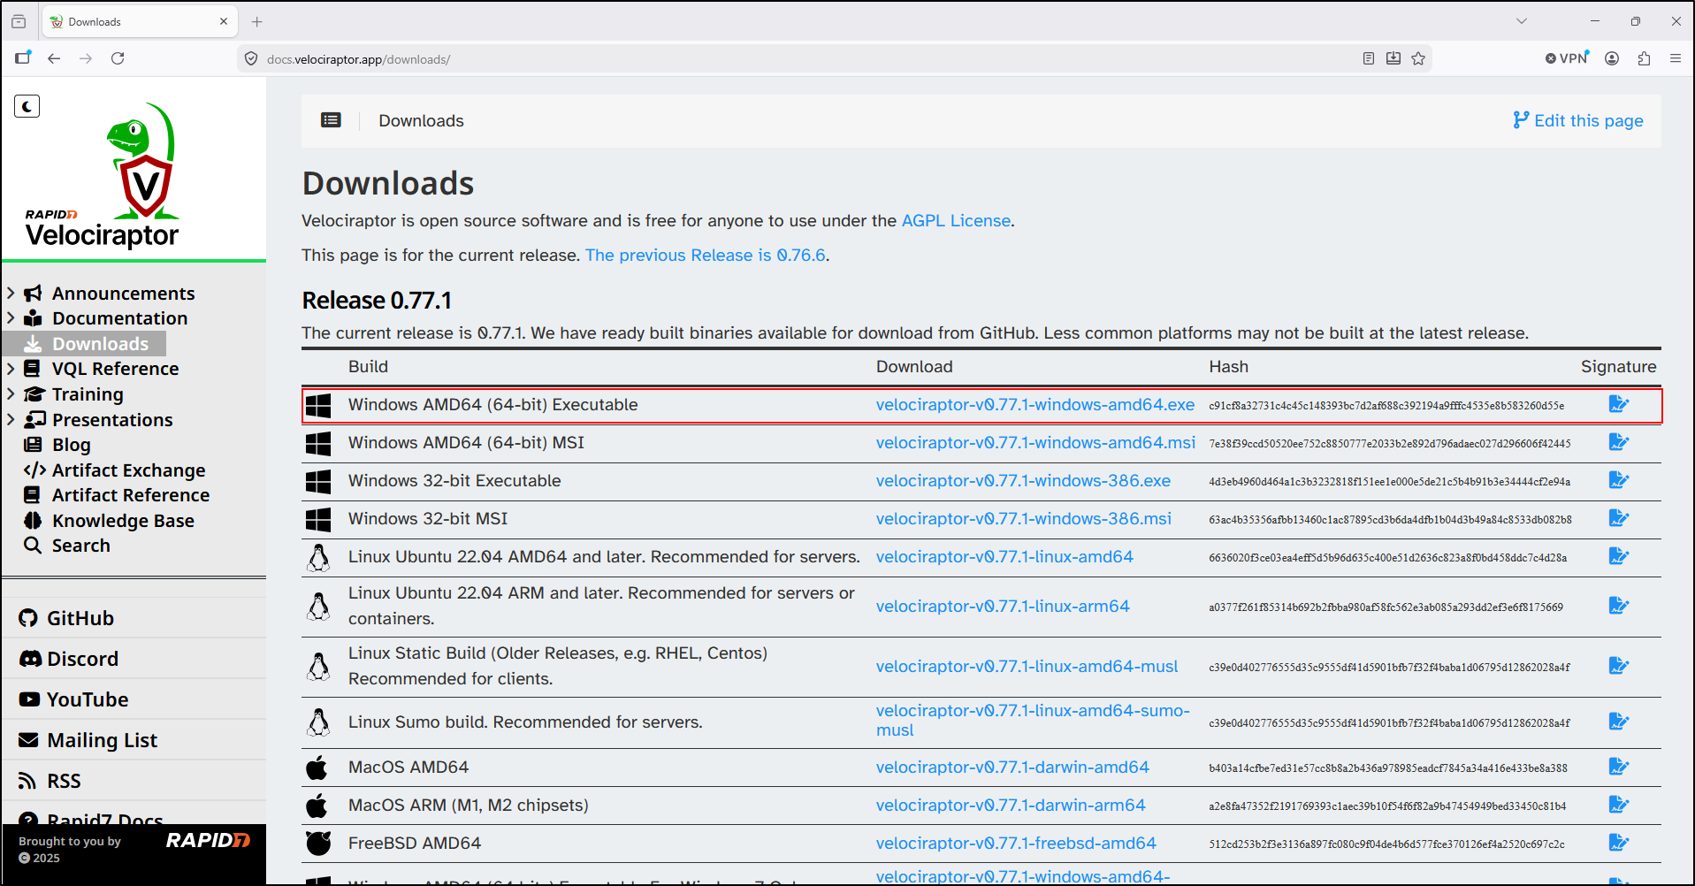Click the Mailing List envelope icon
Viewport: 1695px width, 886px height.
tap(28, 740)
